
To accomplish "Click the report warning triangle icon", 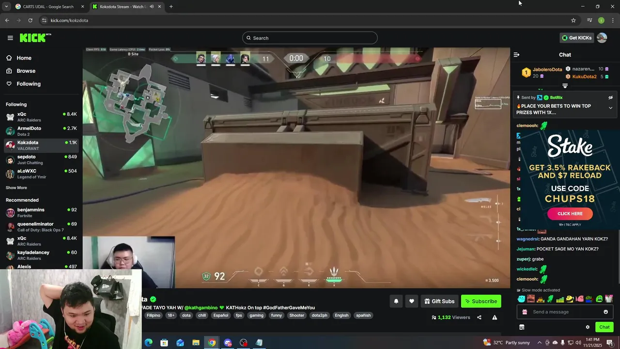I will coord(495,317).
